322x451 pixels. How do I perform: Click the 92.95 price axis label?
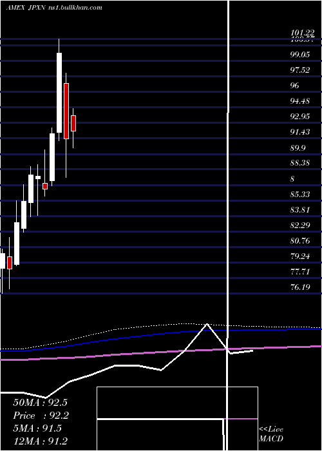click(x=300, y=117)
